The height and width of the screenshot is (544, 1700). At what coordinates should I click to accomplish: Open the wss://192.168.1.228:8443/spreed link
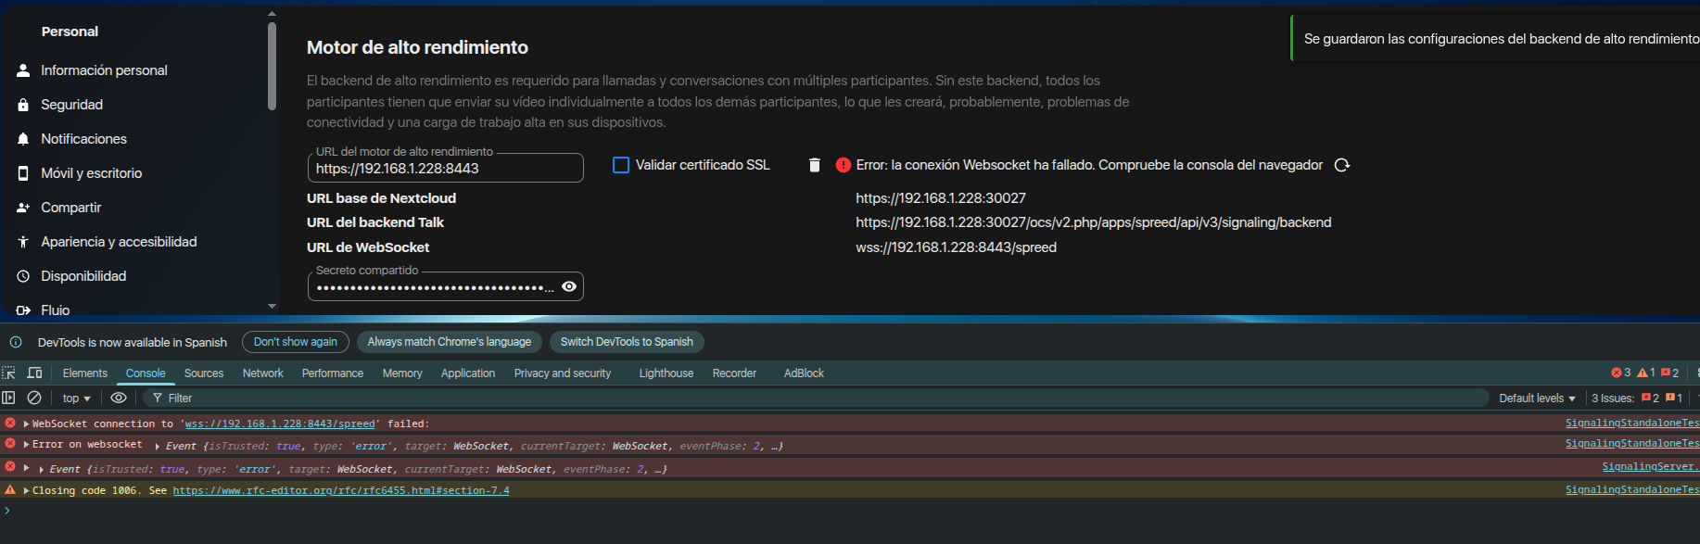point(280,424)
